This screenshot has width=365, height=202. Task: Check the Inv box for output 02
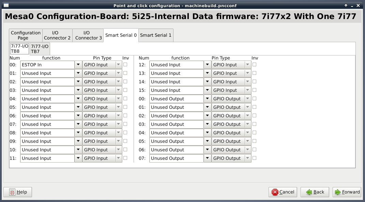255,116
